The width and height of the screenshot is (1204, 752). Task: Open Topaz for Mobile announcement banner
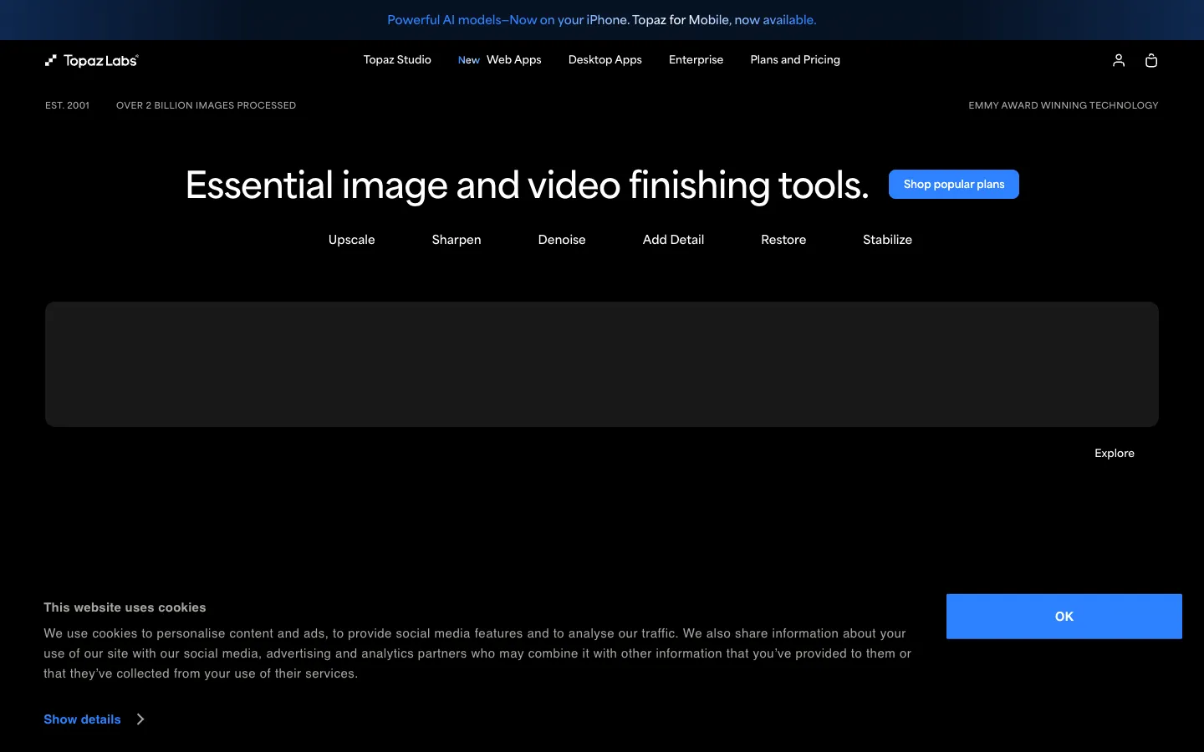[602, 20]
